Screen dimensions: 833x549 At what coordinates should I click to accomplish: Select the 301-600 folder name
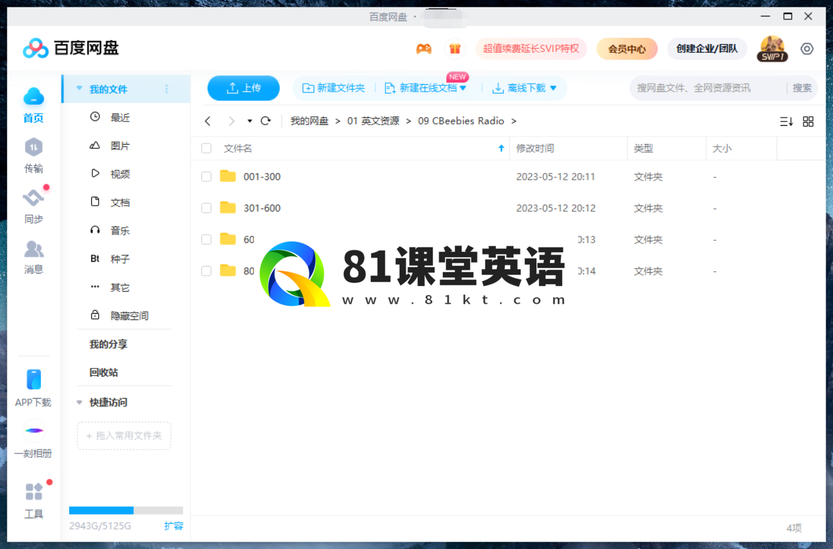point(262,208)
